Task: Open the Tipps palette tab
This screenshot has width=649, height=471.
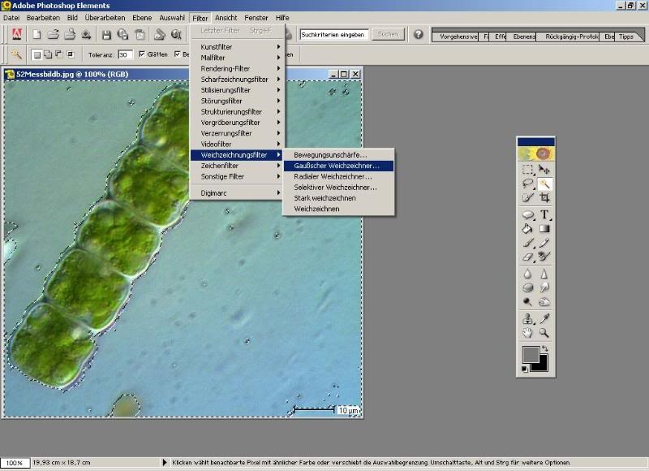Action: 626,37
